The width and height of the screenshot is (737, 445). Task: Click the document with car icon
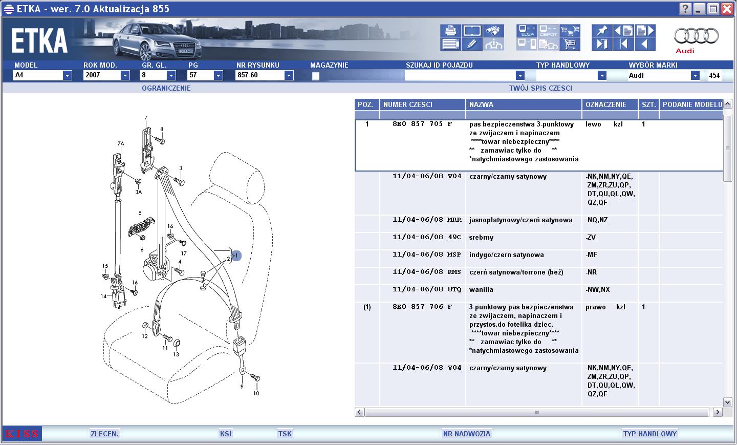(x=548, y=44)
